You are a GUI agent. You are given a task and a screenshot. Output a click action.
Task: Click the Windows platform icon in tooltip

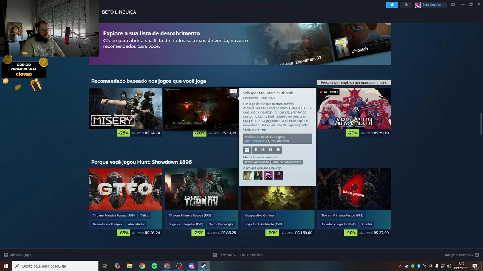coord(247,150)
